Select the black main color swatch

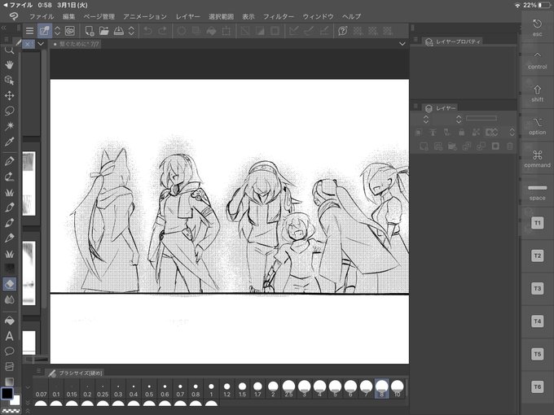pyautogui.click(x=7, y=393)
